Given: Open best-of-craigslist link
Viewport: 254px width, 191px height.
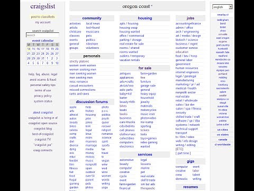Looking at the screenshot, I should point(43,134).
